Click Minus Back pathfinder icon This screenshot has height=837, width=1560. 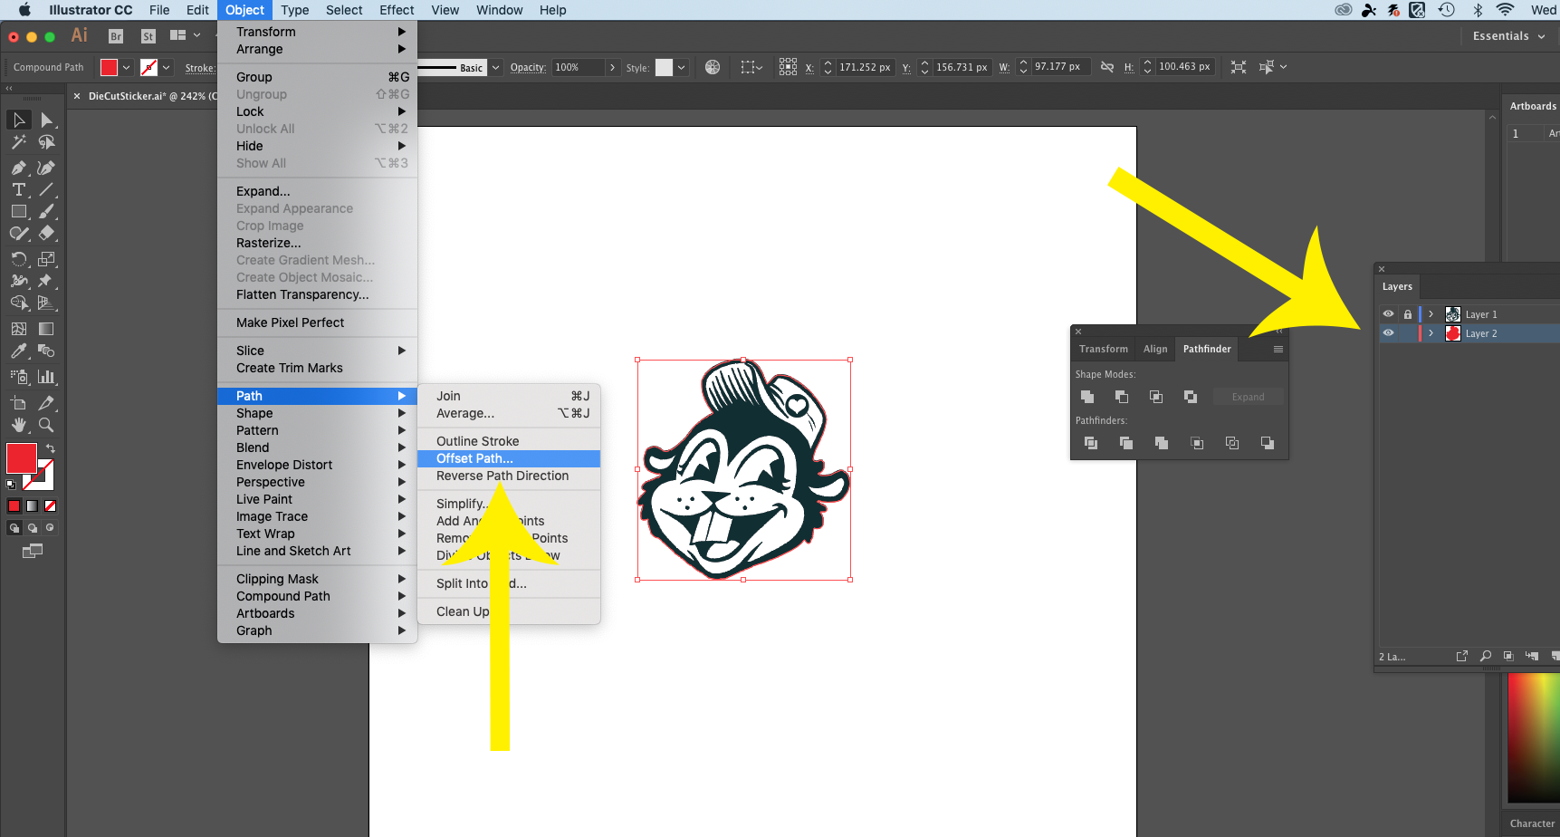pyautogui.click(x=1267, y=443)
